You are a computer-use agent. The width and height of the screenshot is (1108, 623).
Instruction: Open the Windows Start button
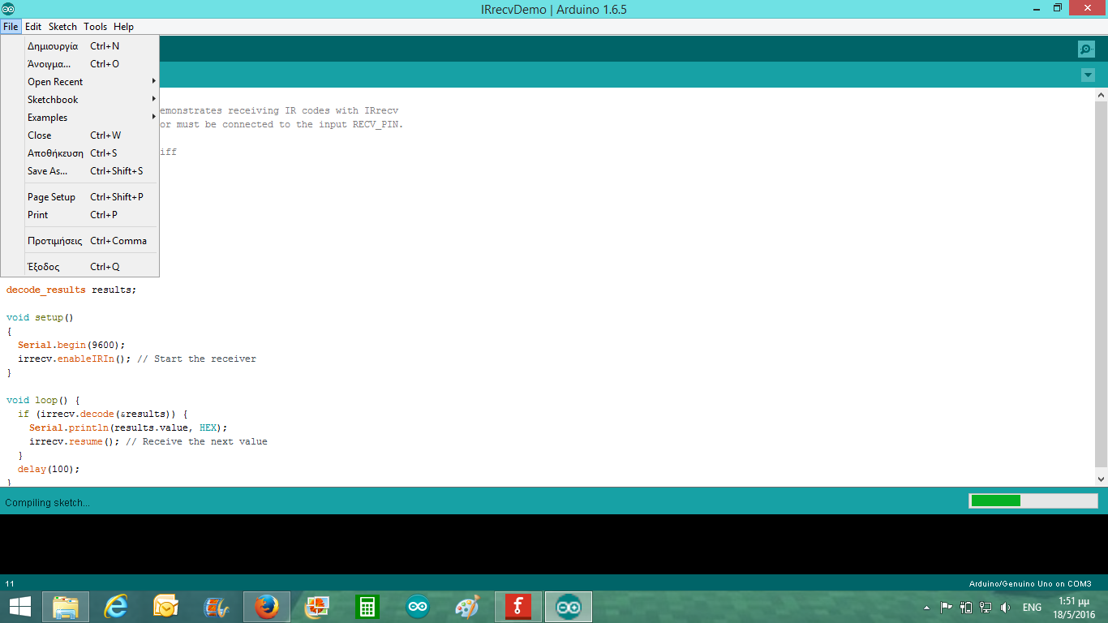[19, 607]
